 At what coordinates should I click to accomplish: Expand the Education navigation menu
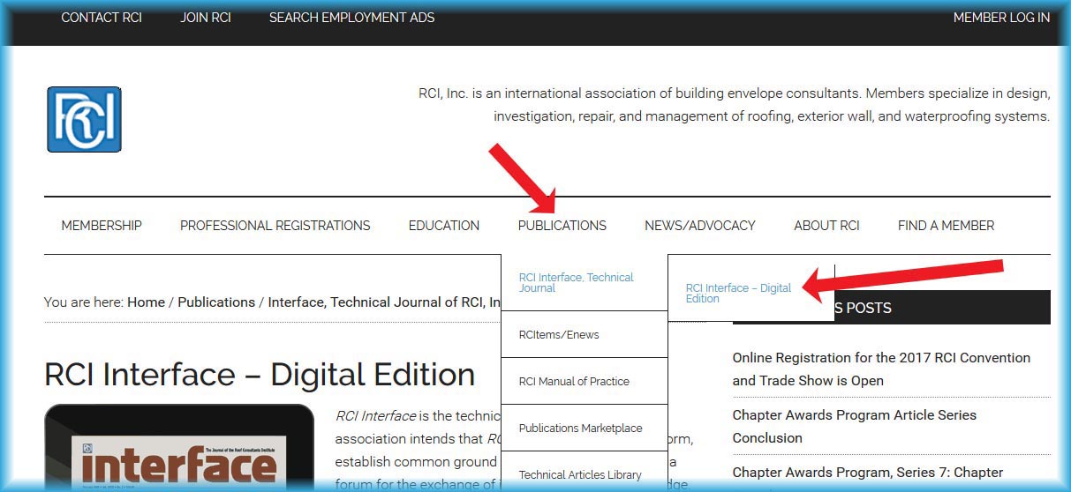coord(444,226)
